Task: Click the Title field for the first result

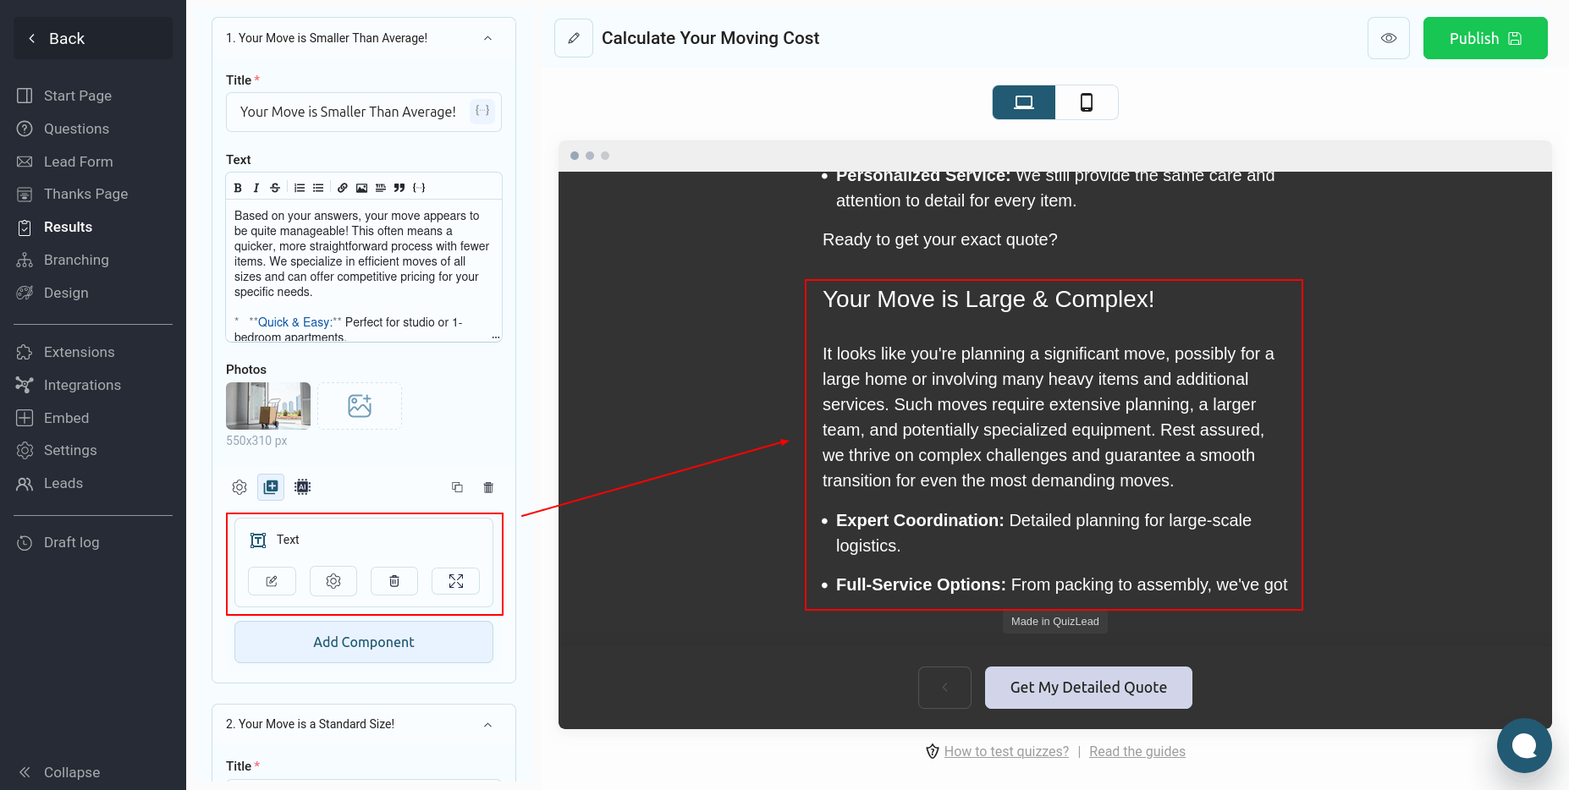Action: [x=348, y=112]
